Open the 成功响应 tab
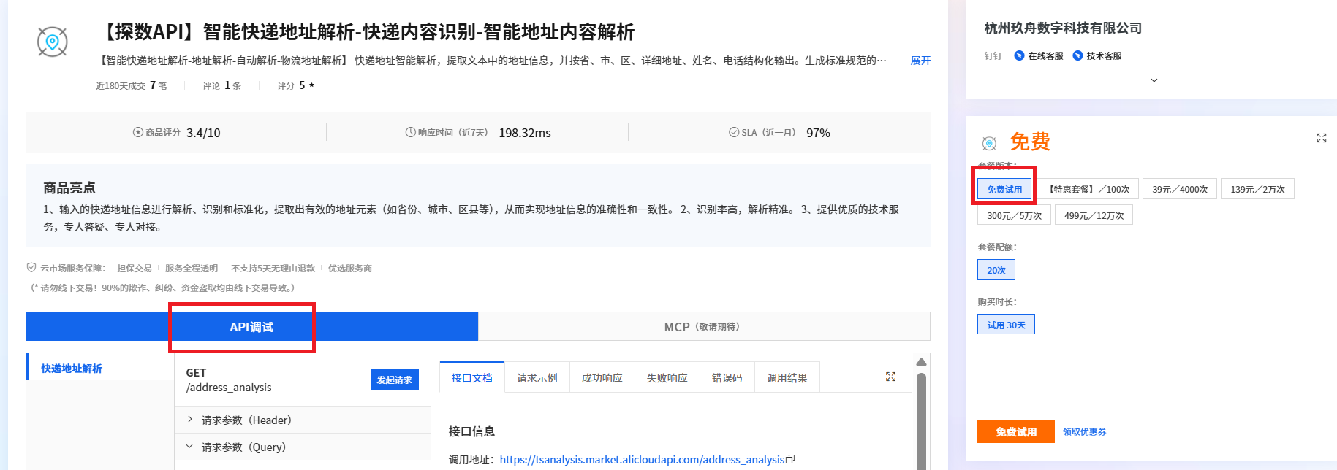1337x470 pixels. 602,377
